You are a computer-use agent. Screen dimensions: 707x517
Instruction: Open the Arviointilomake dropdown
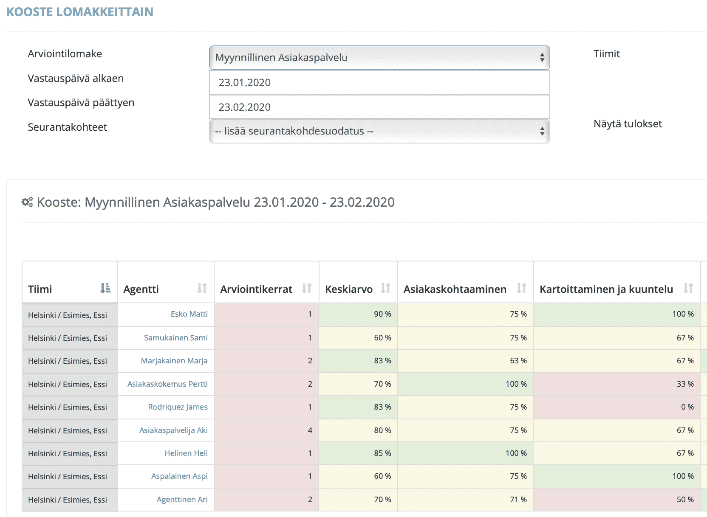pyautogui.click(x=379, y=58)
